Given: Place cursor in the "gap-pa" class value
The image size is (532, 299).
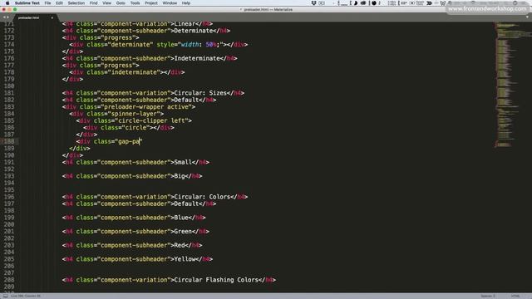Looking at the screenshot, I should pyautogui.click(x=129, y=141).
